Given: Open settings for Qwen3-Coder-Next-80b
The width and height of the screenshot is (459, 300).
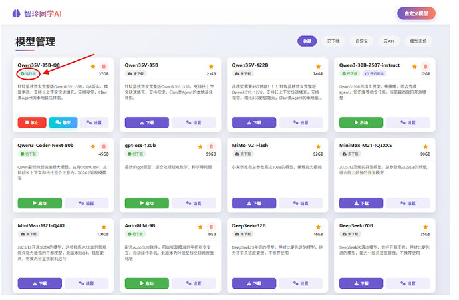Looking at the screenshot, I should click(x=86, y=203).
